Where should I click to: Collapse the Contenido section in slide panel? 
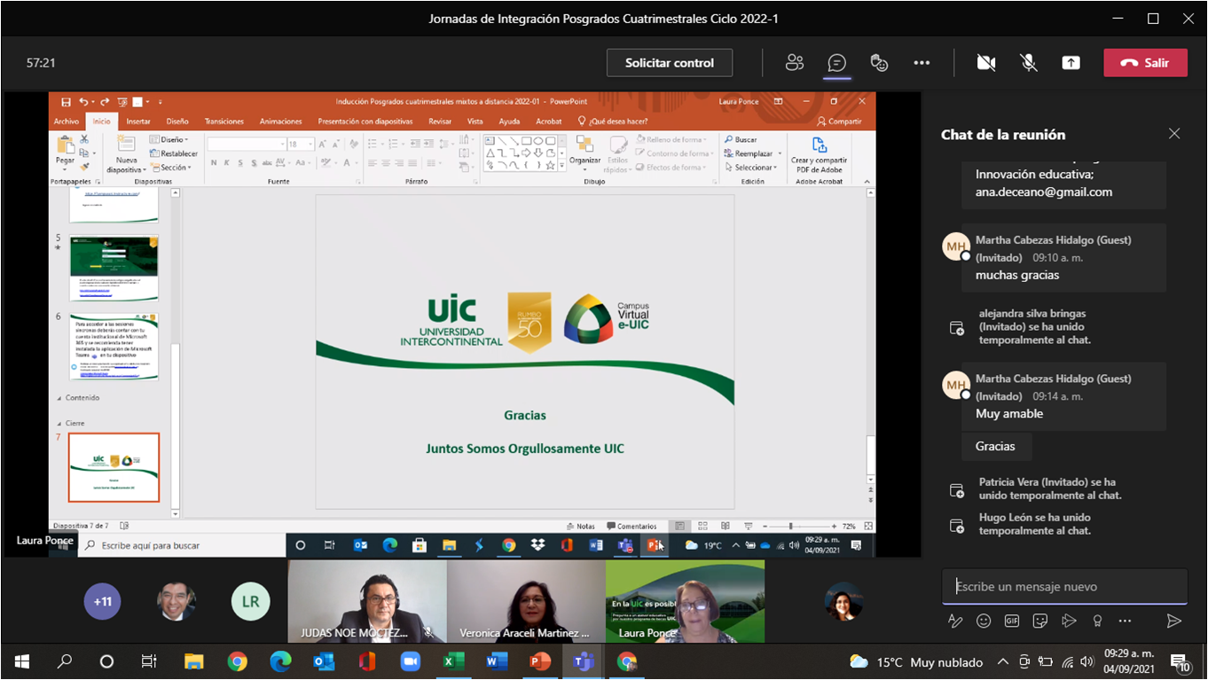pos(59,398)
